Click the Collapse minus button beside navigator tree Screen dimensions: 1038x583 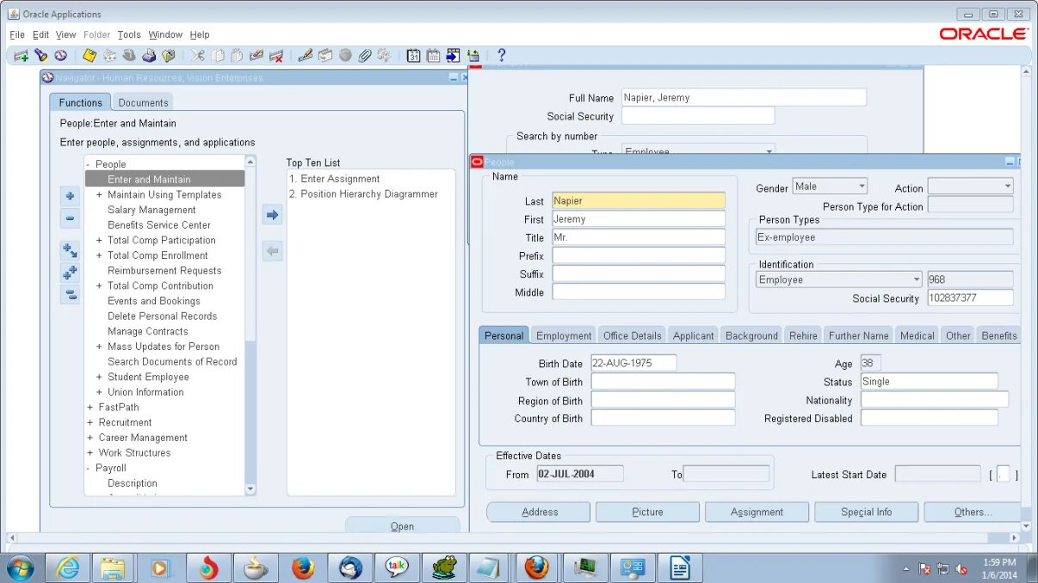(x=71, y=218)
